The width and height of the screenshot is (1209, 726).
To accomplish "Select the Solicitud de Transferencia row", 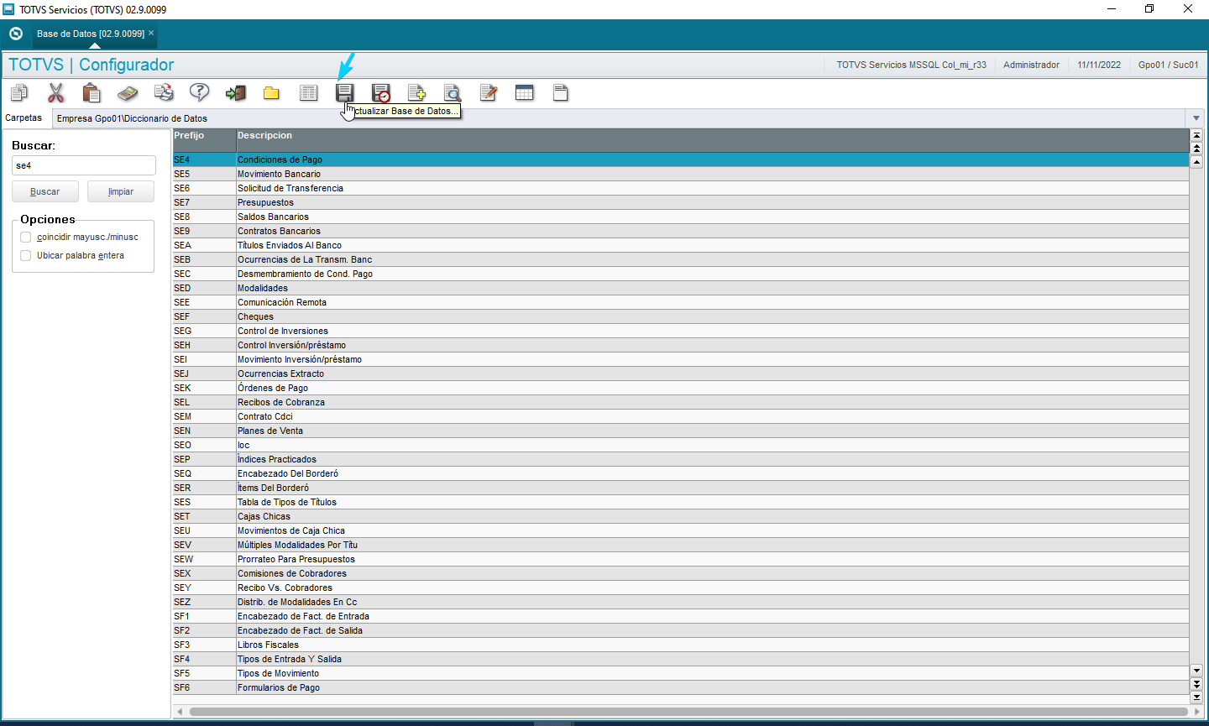I will 681,188.
